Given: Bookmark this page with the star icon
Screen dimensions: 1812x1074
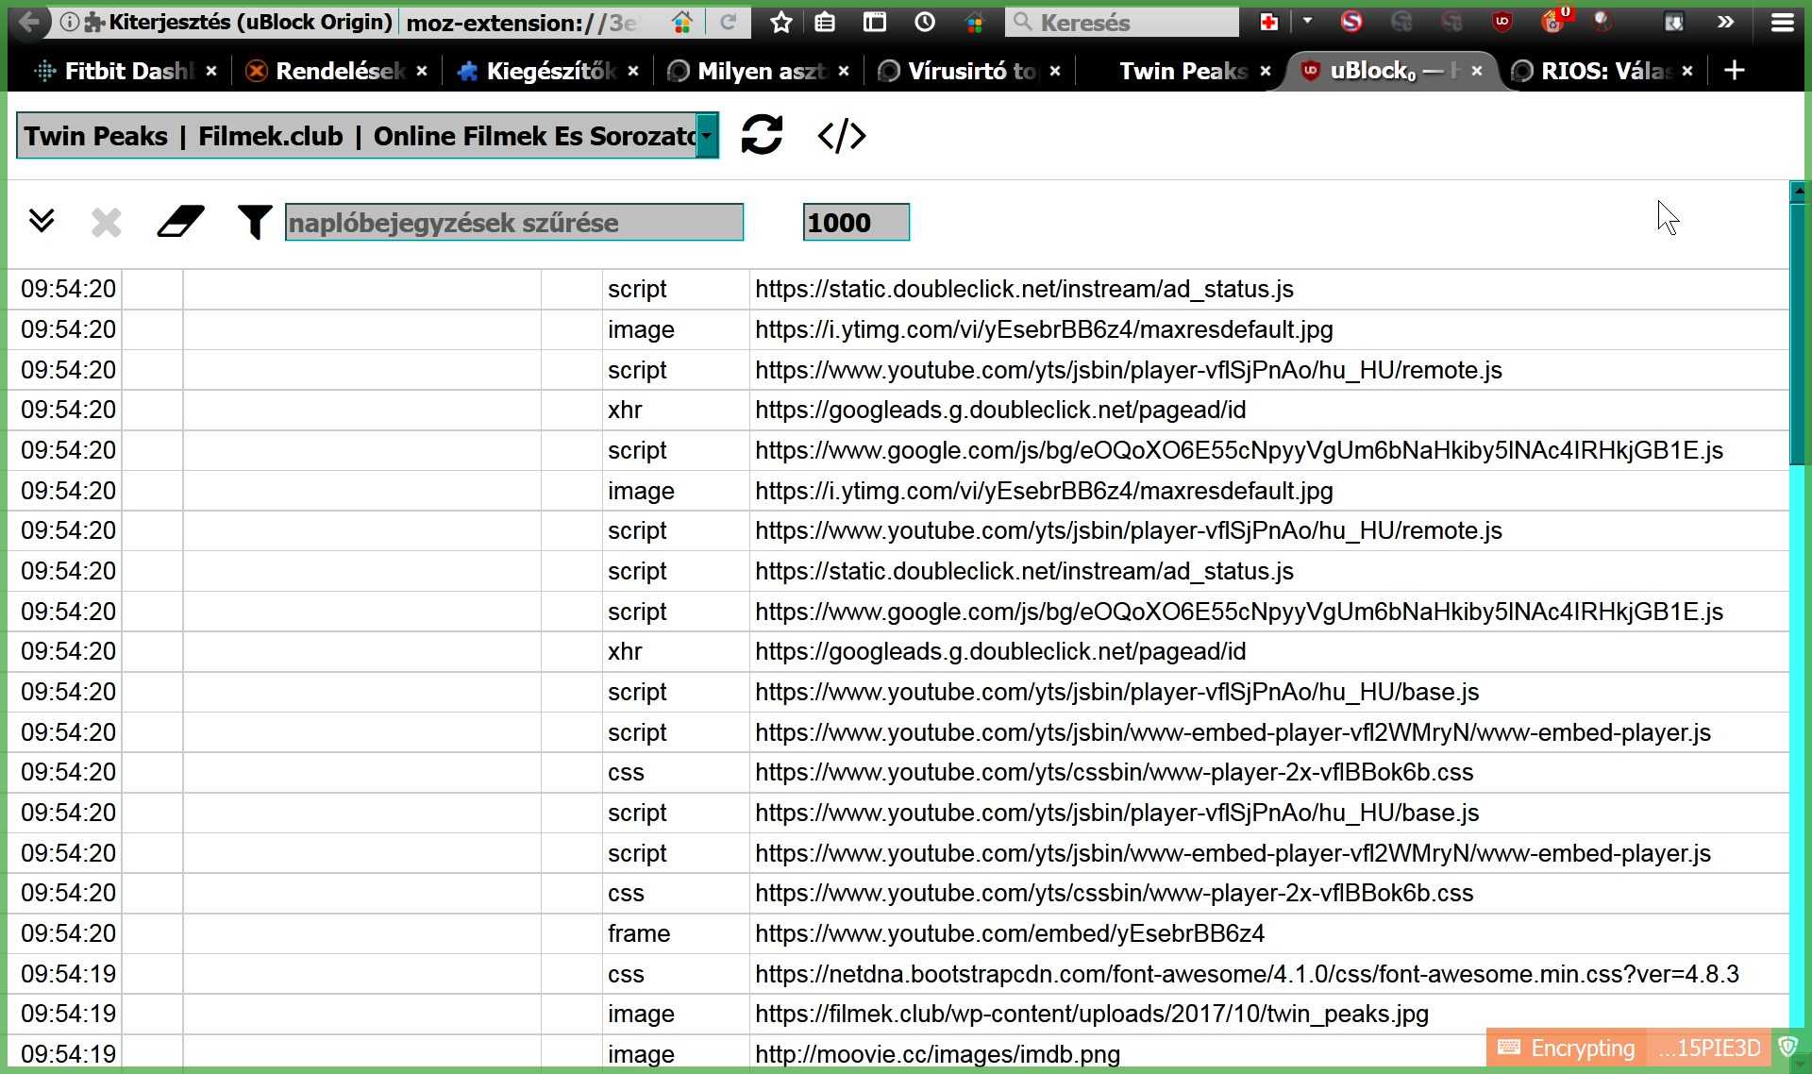Looking at the screenshot, I should click(780, 22).
